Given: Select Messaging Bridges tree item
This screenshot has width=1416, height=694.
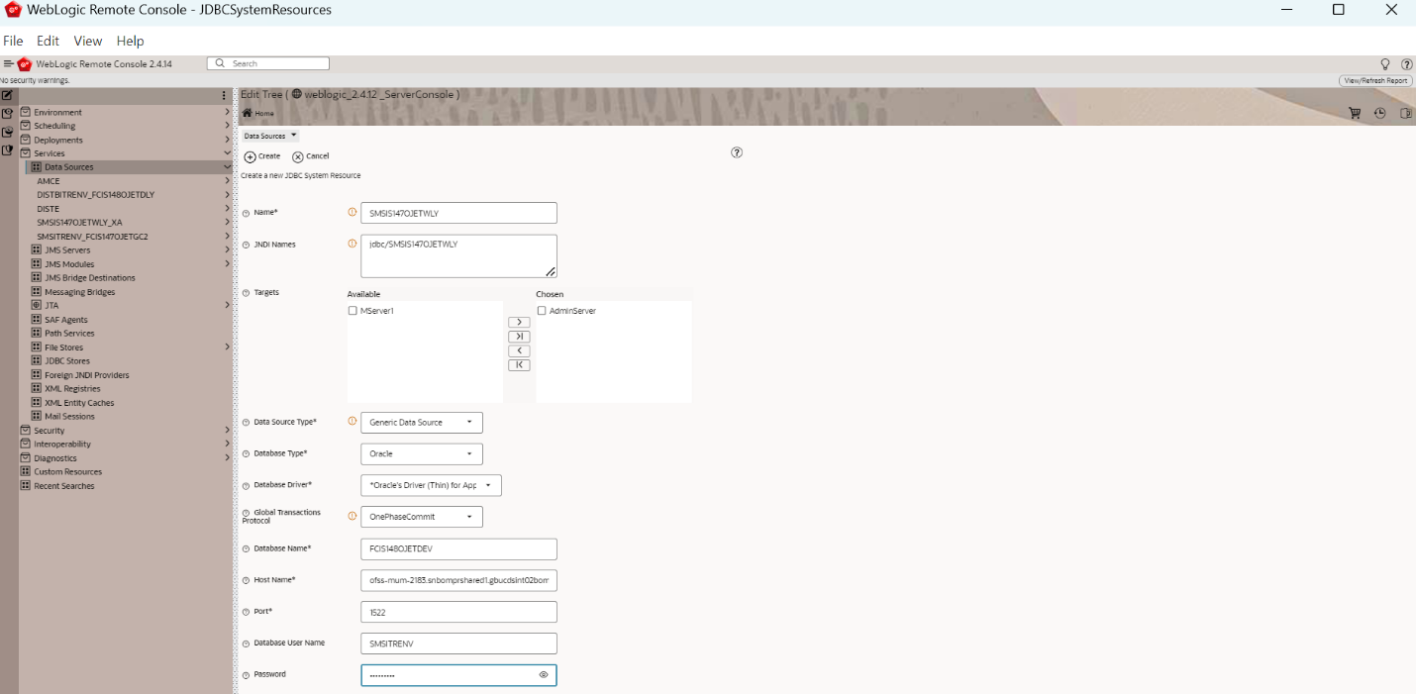Looking at the screenshot, I should [79, 292].
